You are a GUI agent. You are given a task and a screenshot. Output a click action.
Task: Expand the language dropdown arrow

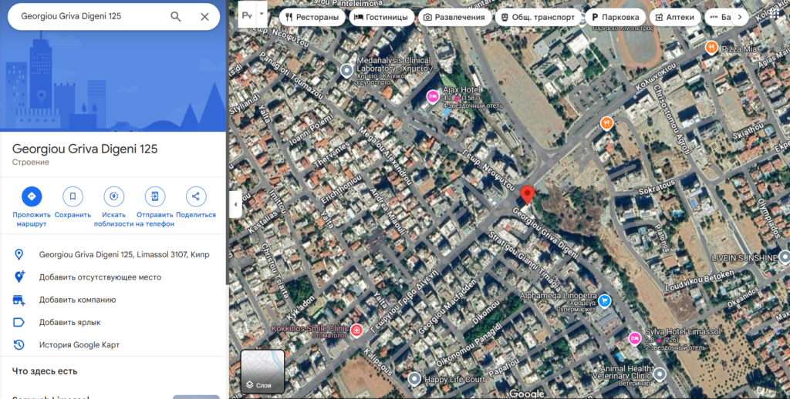click(262, 15)
